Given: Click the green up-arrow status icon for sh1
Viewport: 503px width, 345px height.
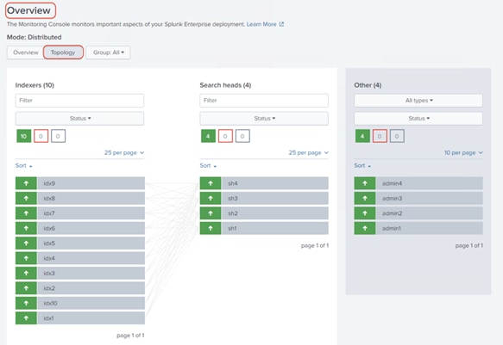Looking at the screenshot, I should (x=211, y=228).
